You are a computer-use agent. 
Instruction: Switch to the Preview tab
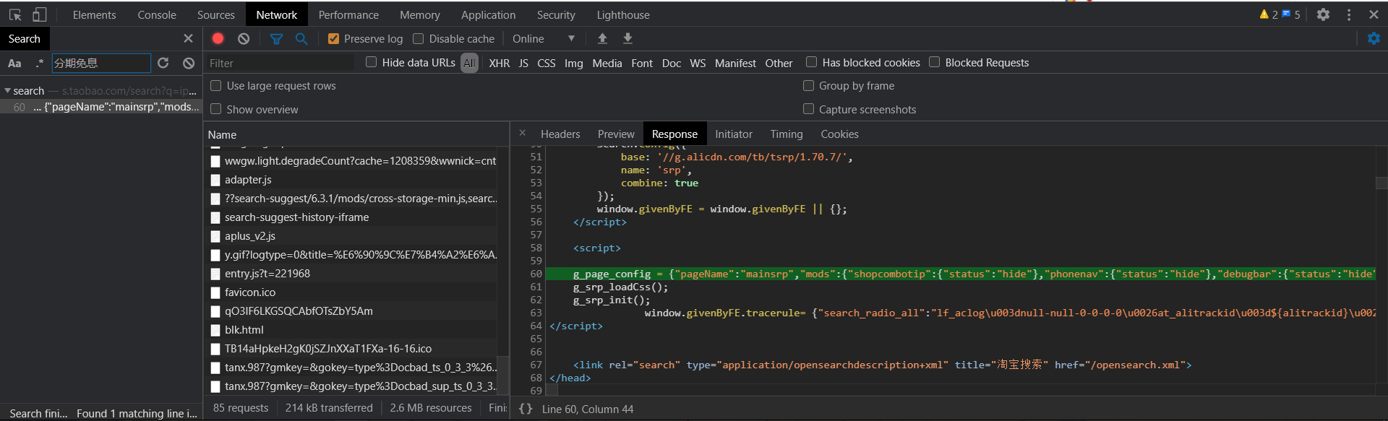point(616,134)
